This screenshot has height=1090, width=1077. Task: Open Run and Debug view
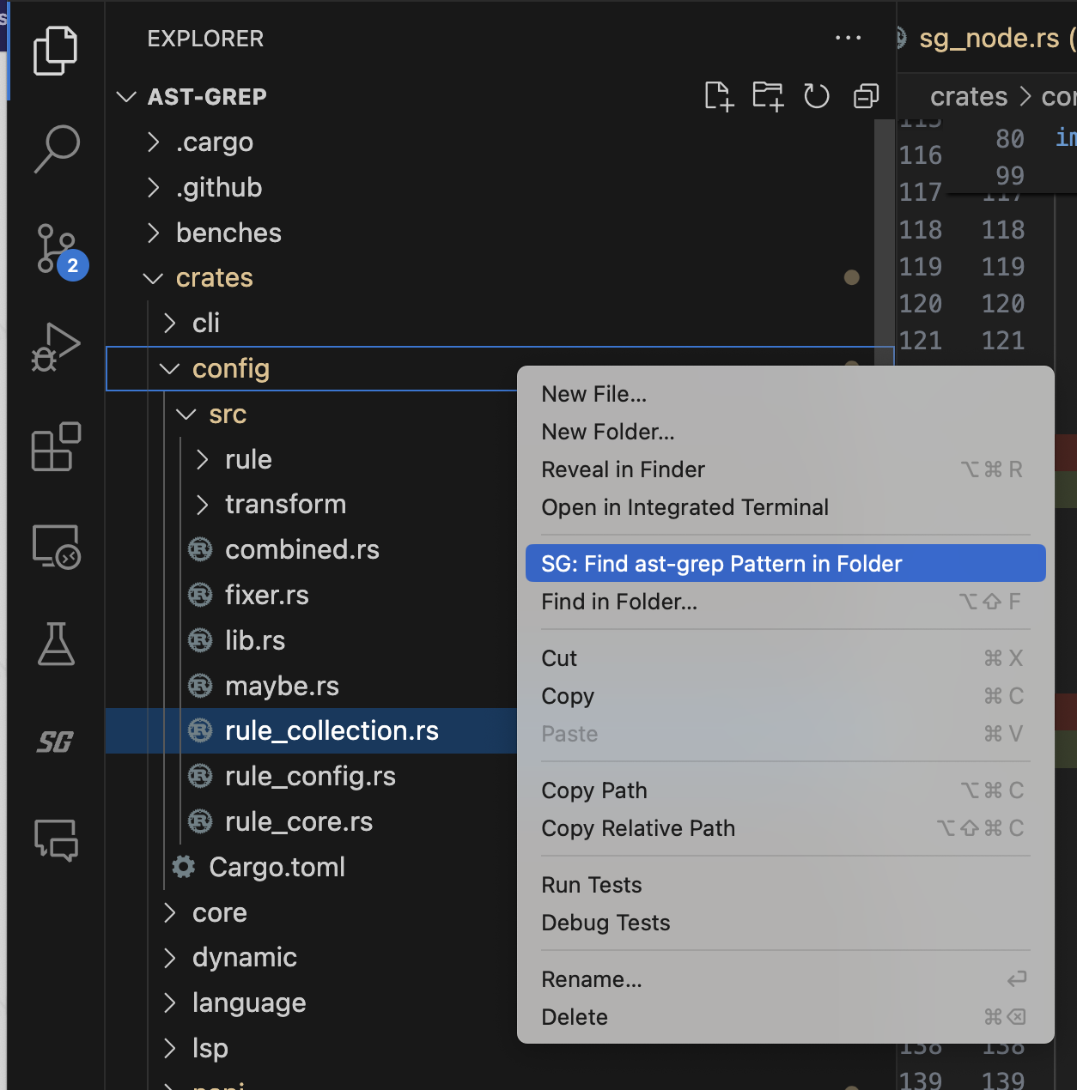click(56, 348)
